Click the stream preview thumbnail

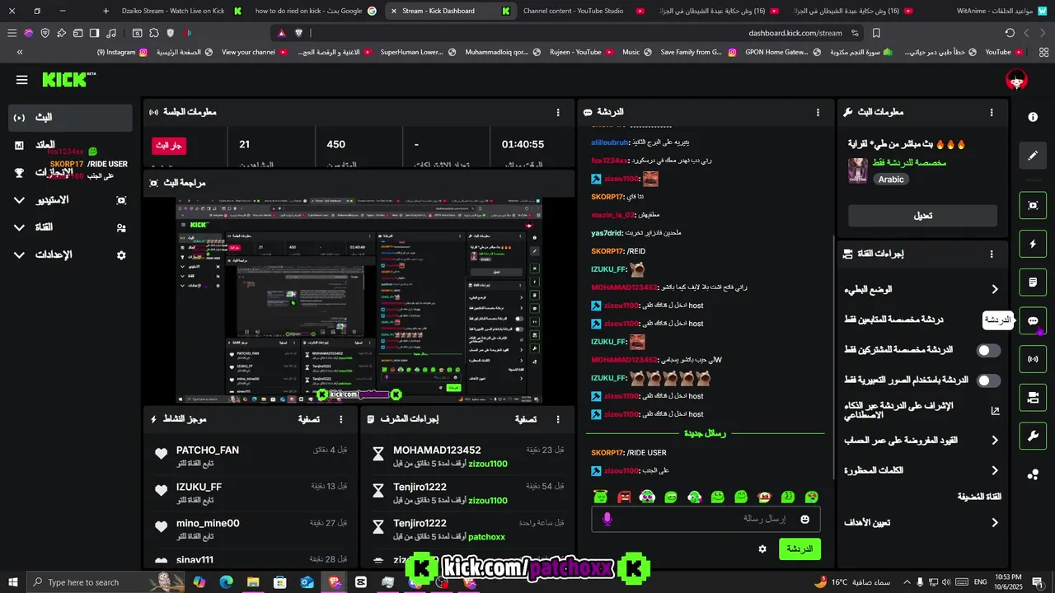click(x=359, y=300)
